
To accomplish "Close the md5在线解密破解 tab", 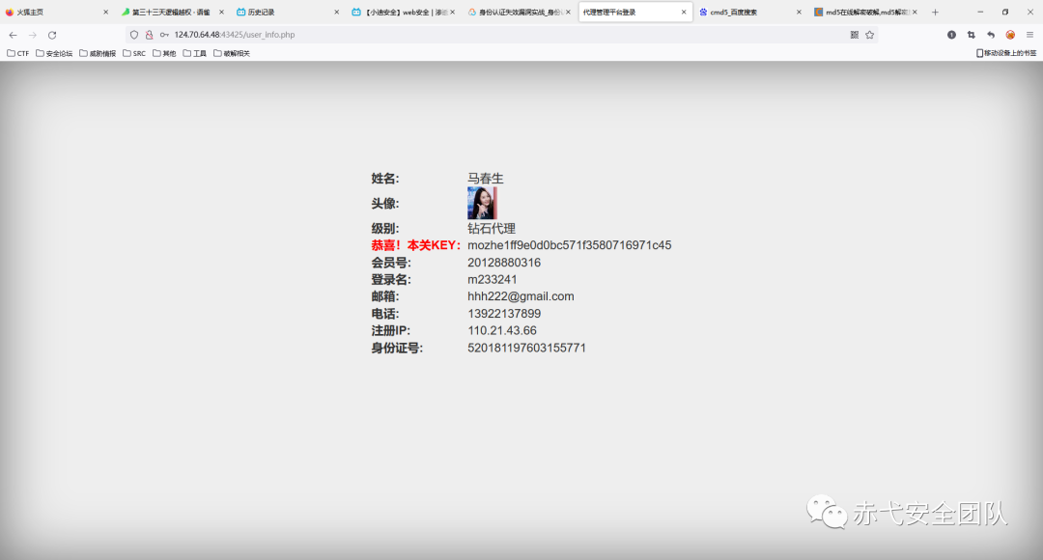I will point(915,12).
